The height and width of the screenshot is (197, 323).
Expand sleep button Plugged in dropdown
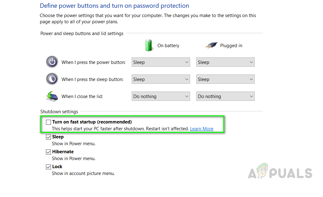[225, 79]
